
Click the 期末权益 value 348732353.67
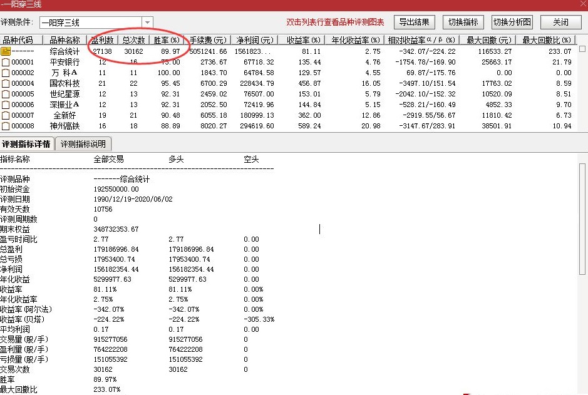pyautogui.click(x=116, y=229)
